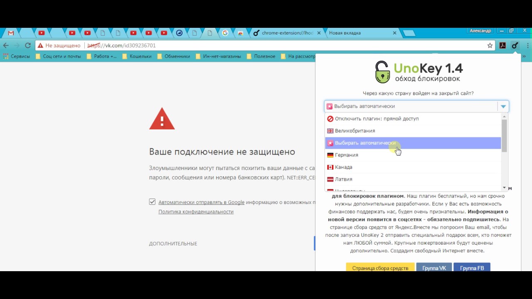Go back to previous page
This screenshot has height=299, width=532.
tap(6, 45)
